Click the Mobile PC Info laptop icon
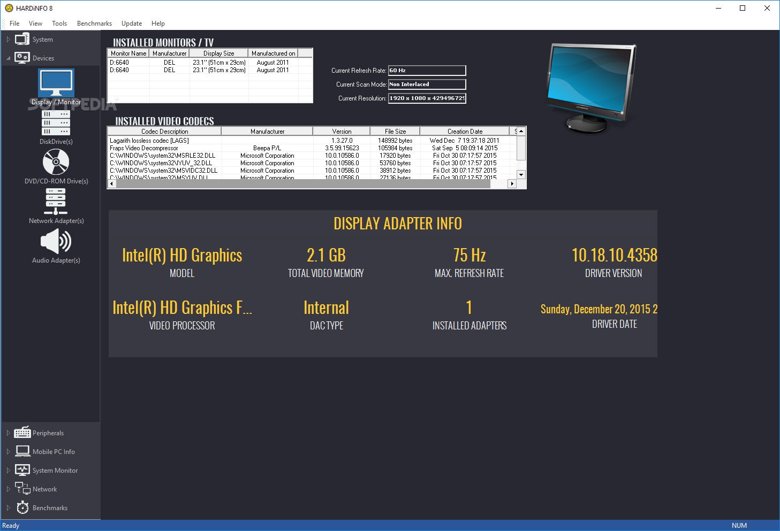 pos(22,451)
